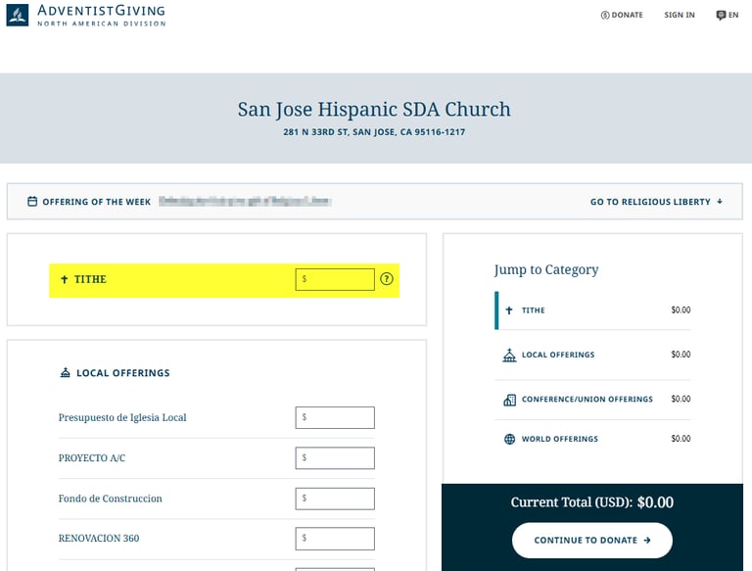This screenshot has width=752, height=571.
Task: Click the Current Total (USD) text
Action: pyautogui.click(x=591, y=502)
